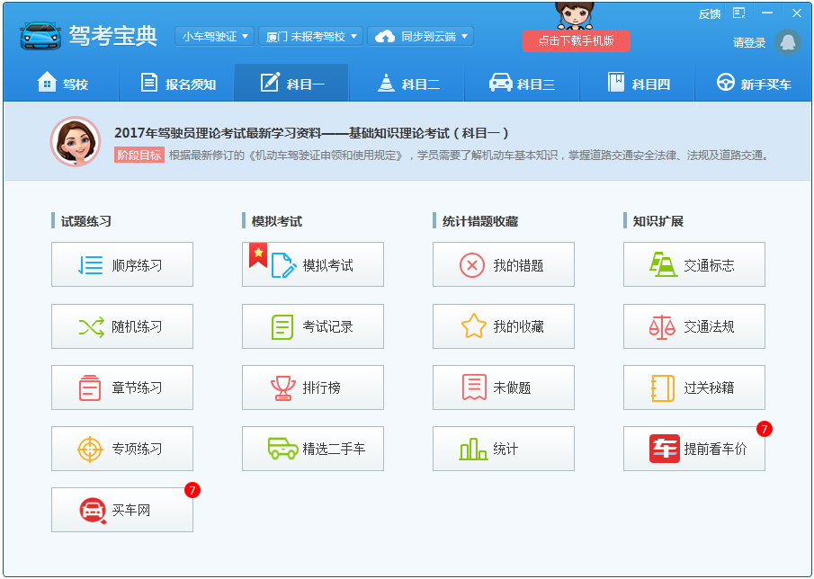The height and width of the screenshot is (579, 814).
Task: Open 章节练习 chapter practice icon
Action: (x=90, y=387)
